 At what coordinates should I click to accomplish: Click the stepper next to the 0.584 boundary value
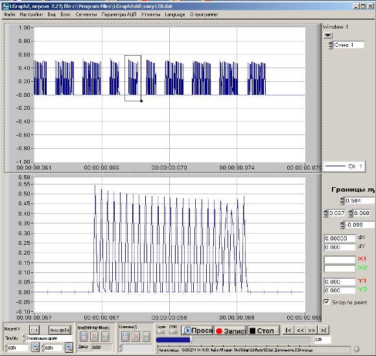coord(342,201)
